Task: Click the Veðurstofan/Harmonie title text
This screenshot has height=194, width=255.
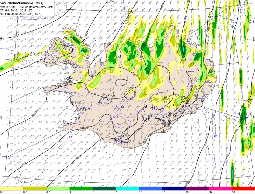Action: (x=17, y=3)
